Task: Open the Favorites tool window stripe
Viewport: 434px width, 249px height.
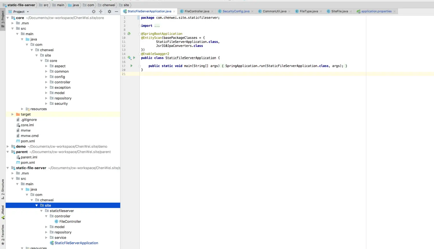Action: tap(3, 235)
